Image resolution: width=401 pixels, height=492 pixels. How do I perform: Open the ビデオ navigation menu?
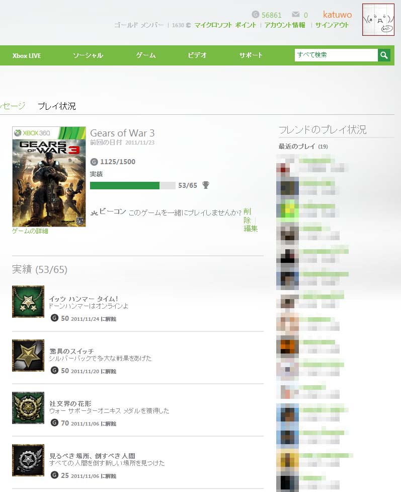coord(197,55)
